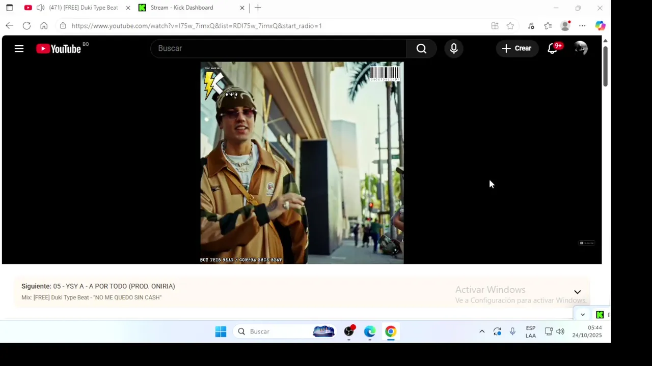Screen dimensions: 652x366
Task: Add this page to favorites
Action: coord(510,26)
